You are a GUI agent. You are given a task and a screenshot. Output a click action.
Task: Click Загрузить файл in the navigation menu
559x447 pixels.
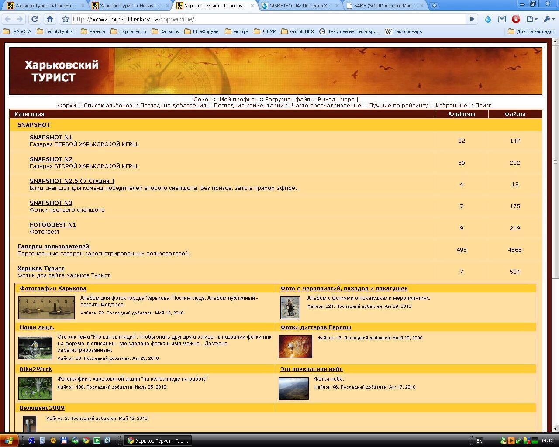click(x=287, y=99)
